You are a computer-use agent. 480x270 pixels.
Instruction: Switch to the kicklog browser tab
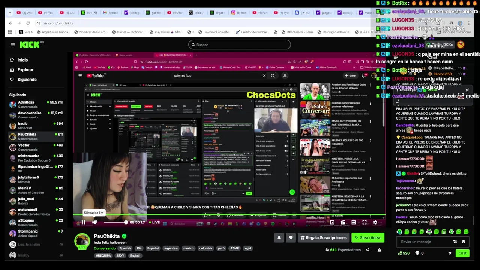[132, 13]
